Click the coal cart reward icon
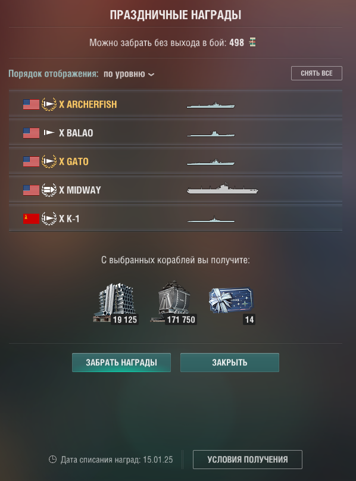The height and width of the screenshot is (481, 356). click(x=174, y=302)
